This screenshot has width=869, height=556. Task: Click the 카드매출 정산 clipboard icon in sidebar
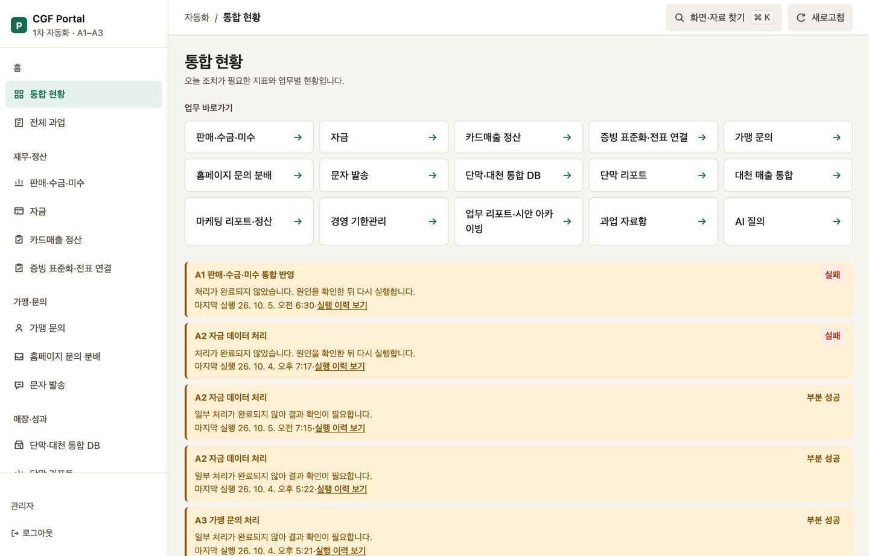click(x=19, y=239)
